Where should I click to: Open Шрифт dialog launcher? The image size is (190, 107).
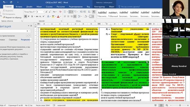[61, 21]
